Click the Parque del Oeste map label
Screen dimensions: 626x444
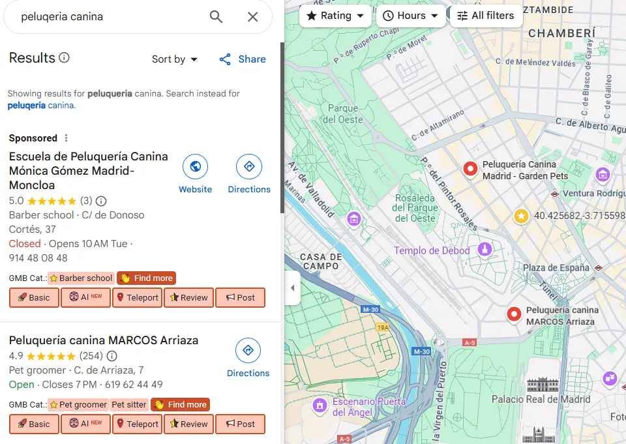(343, 114)
